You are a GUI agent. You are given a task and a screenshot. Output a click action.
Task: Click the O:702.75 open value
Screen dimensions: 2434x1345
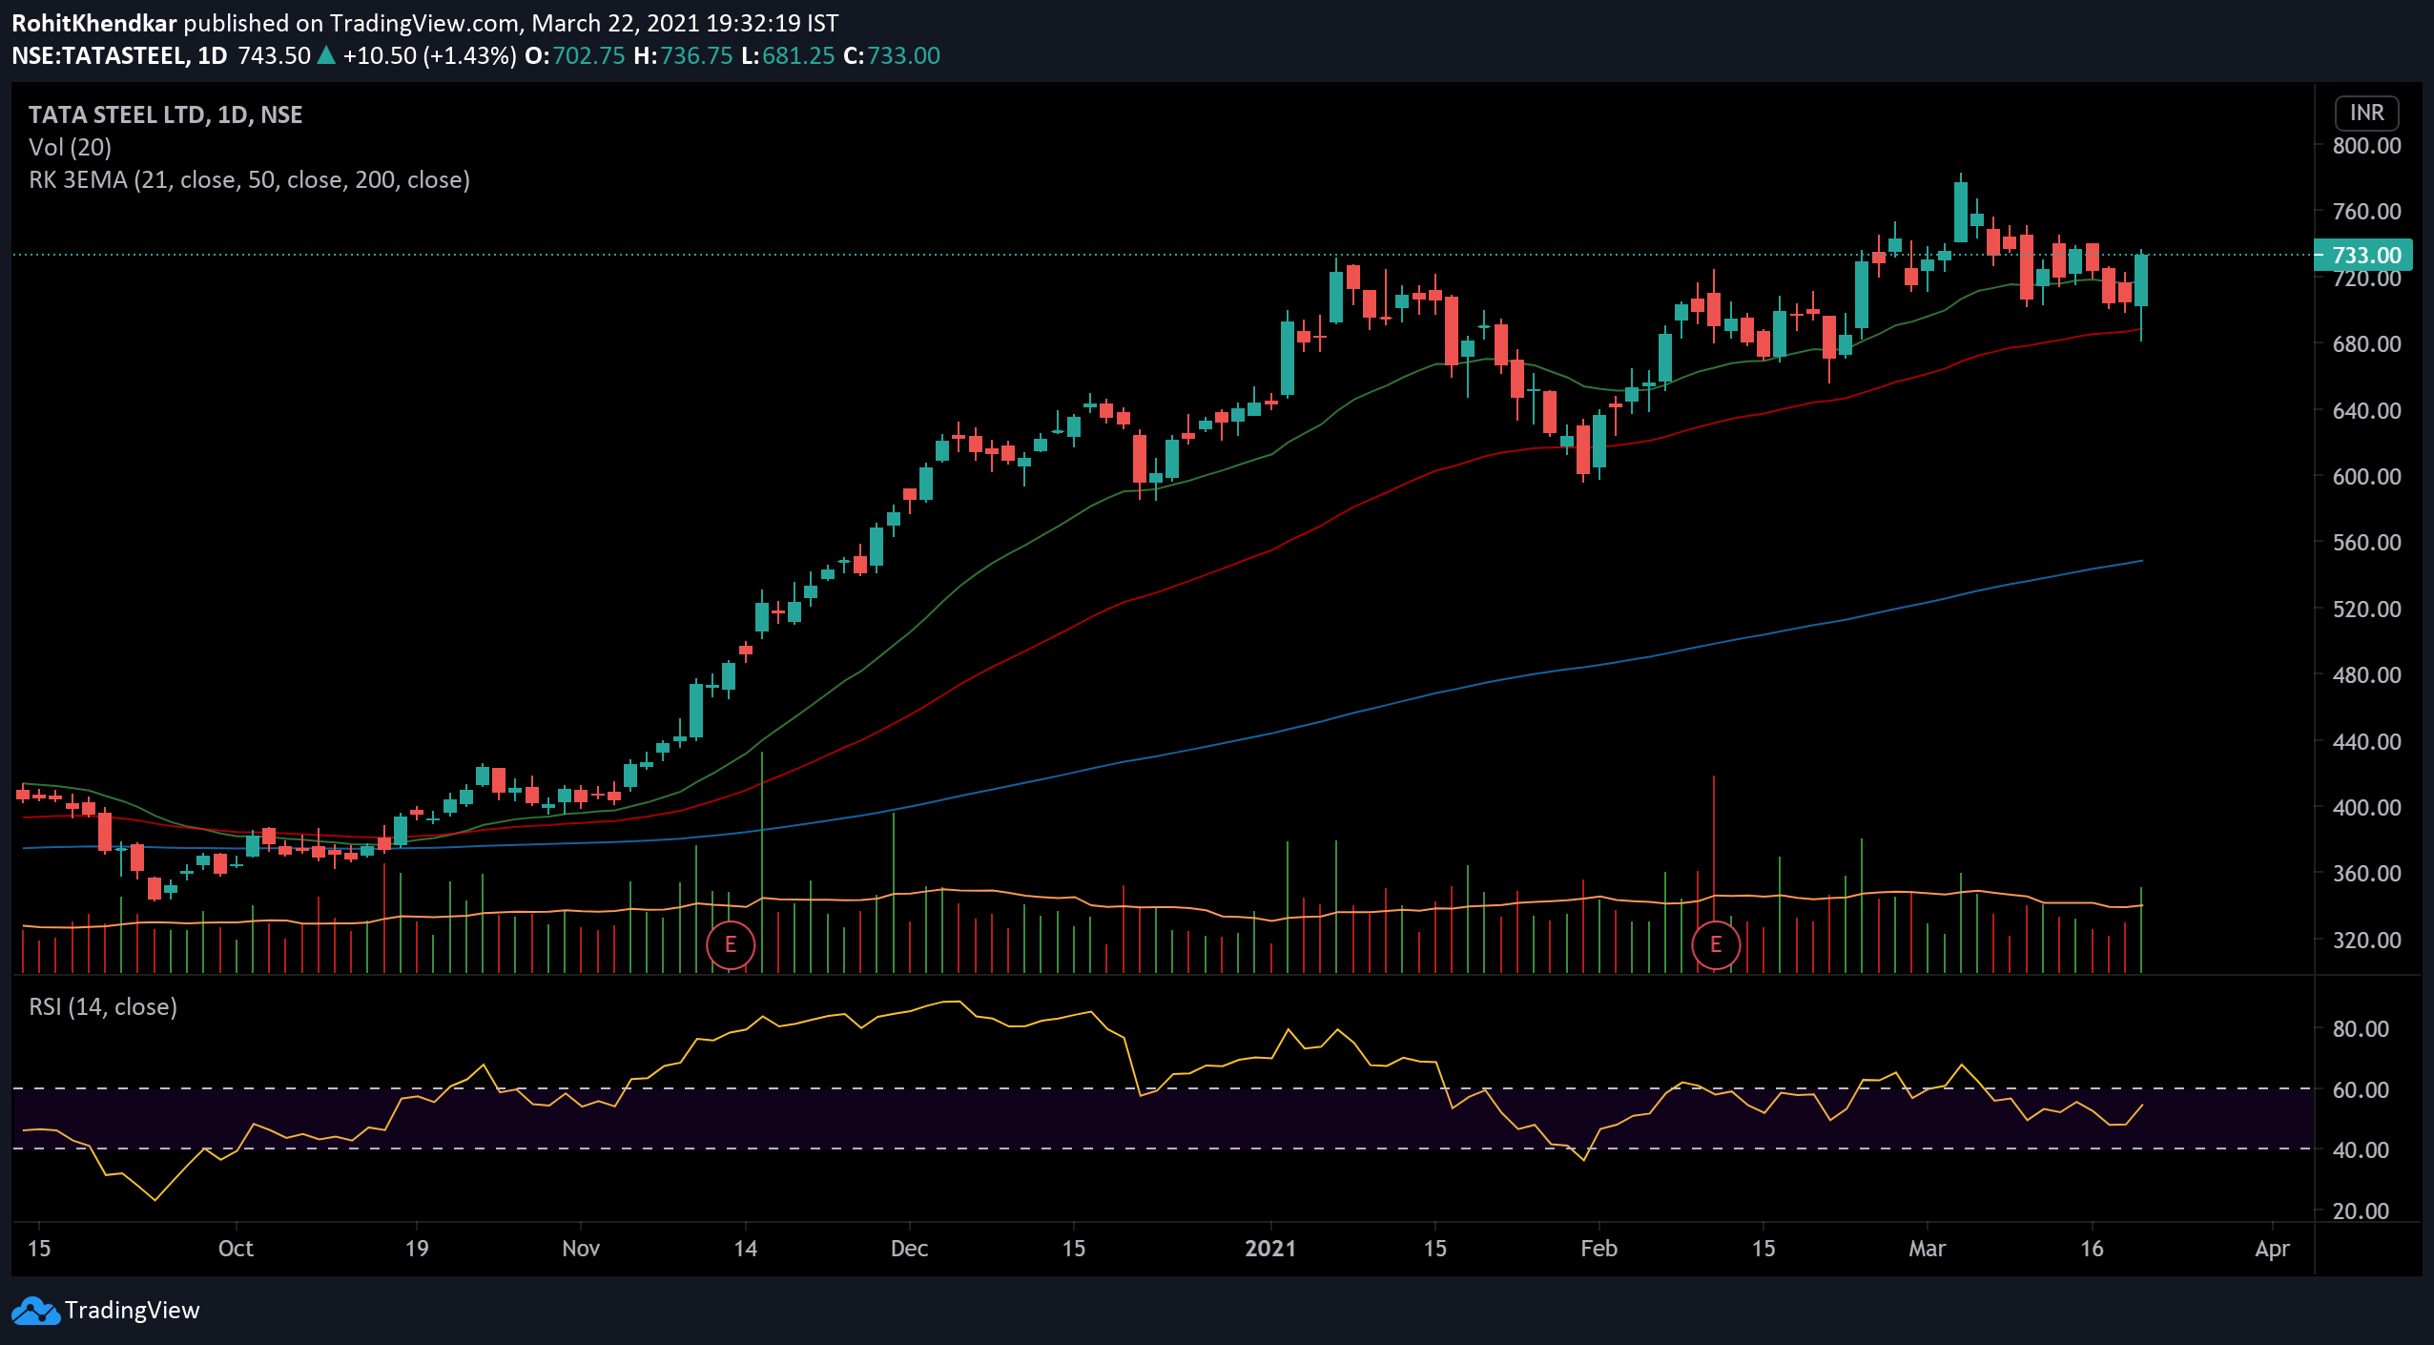[x=575, y=55]
